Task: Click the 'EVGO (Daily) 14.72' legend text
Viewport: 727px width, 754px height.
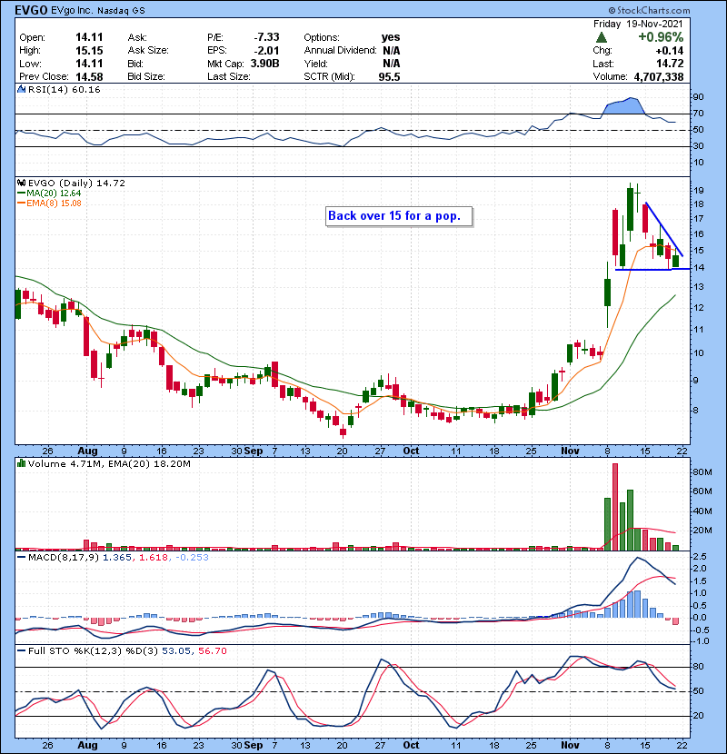Action: click(76, 184)
